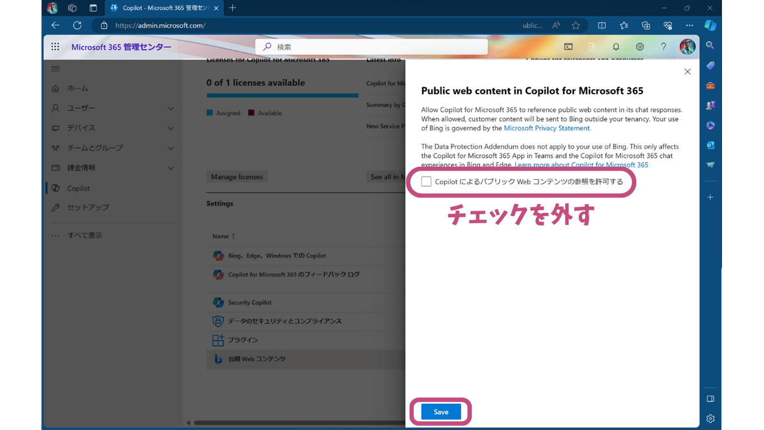Screen dimensions: 764x430
Task: Click the browser address bar URL
Action: tap(160, 25)
